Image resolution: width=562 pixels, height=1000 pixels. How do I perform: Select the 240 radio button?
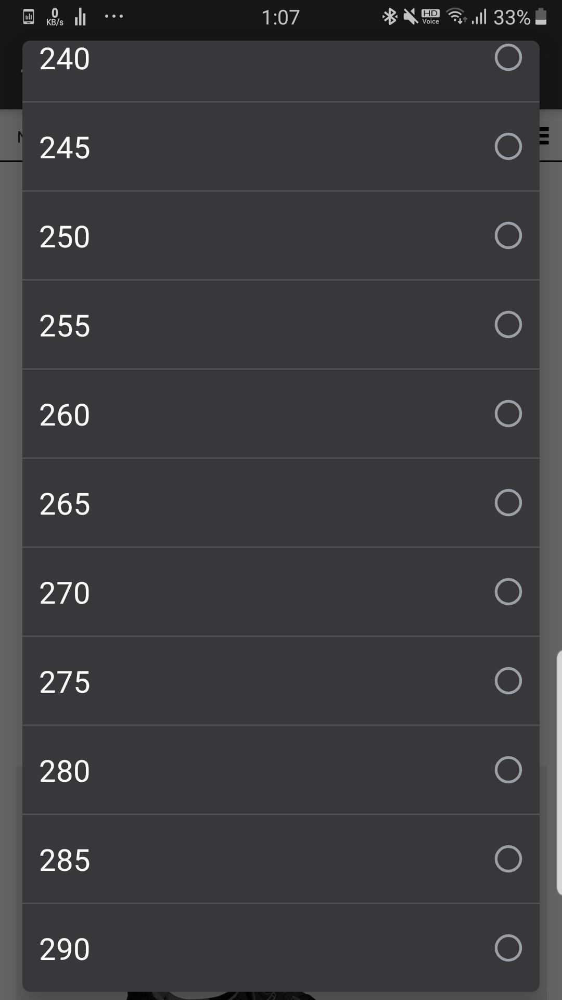tap(508, 57)
